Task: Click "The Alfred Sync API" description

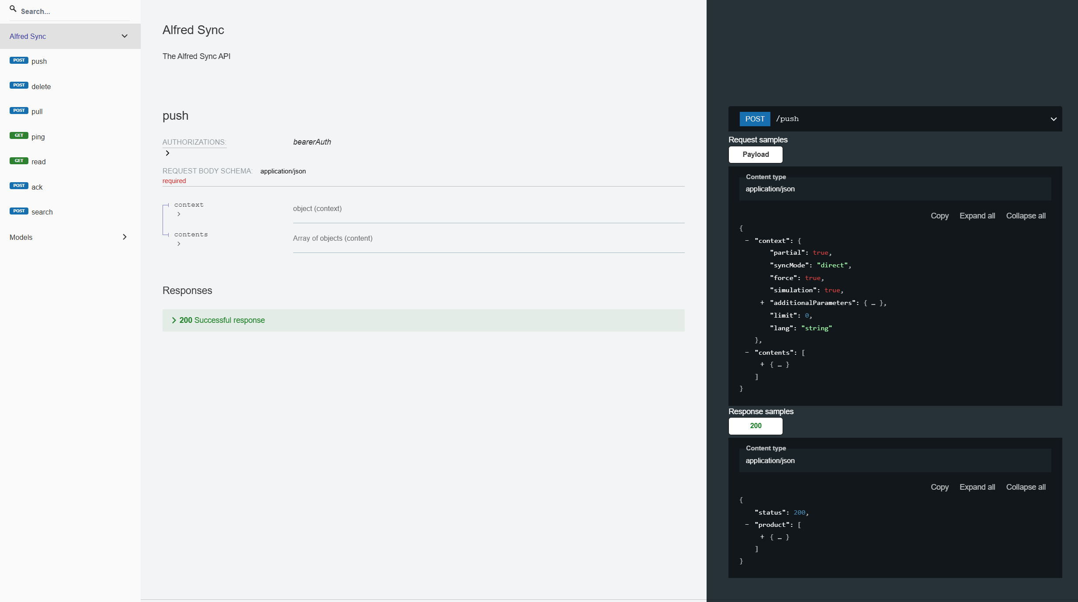Action: click(x=197, y=56)
